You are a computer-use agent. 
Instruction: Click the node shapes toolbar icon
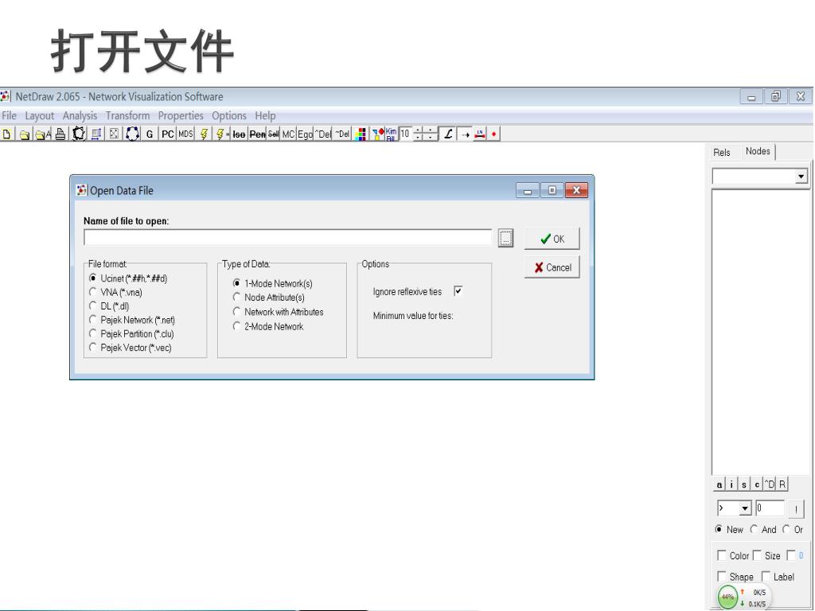pyautogui.click(x=378, y=134)
